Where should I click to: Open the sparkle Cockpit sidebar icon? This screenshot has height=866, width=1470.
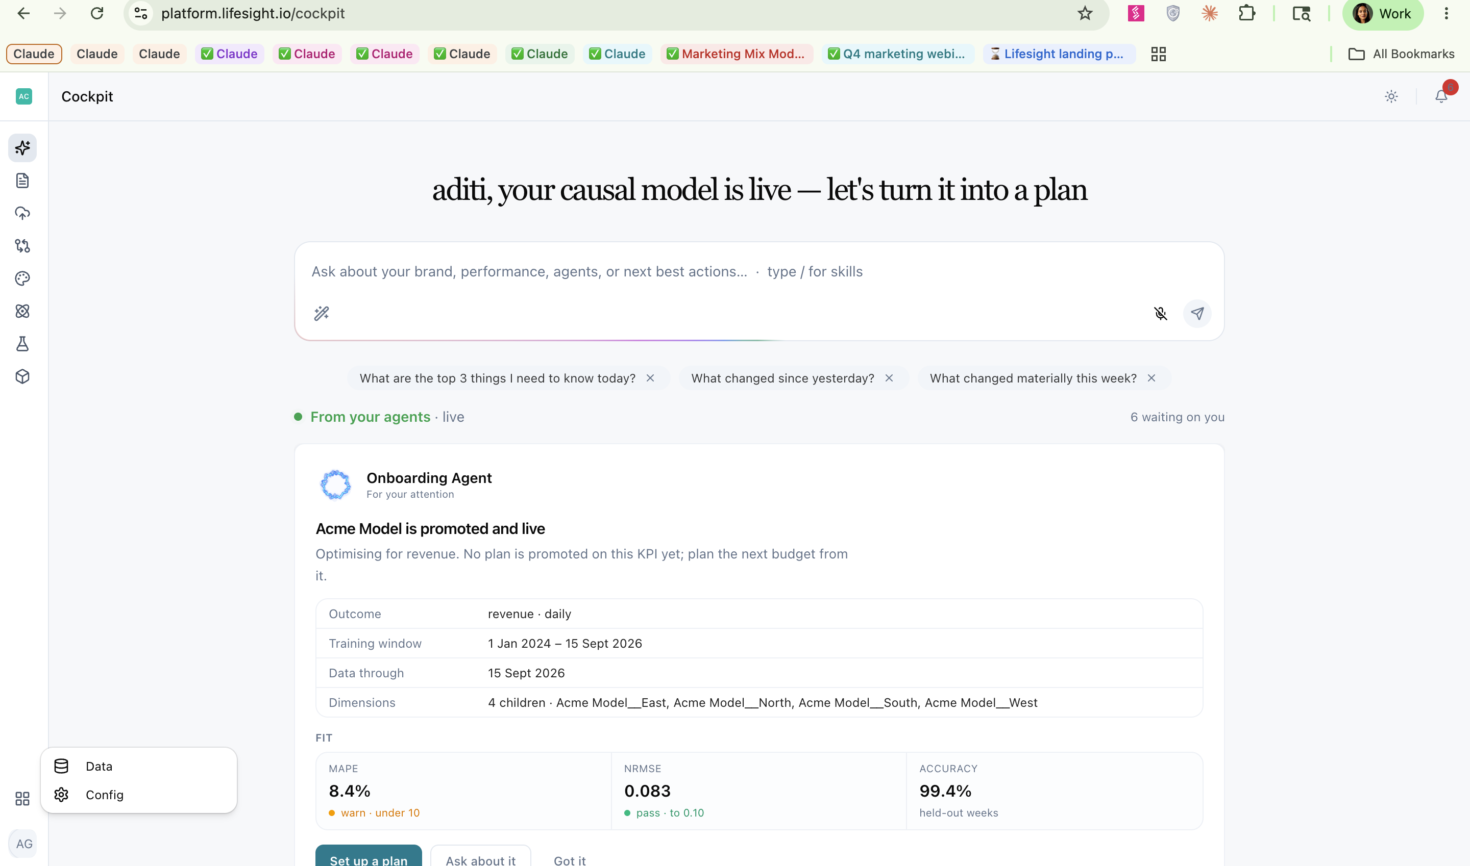[23, 147]
